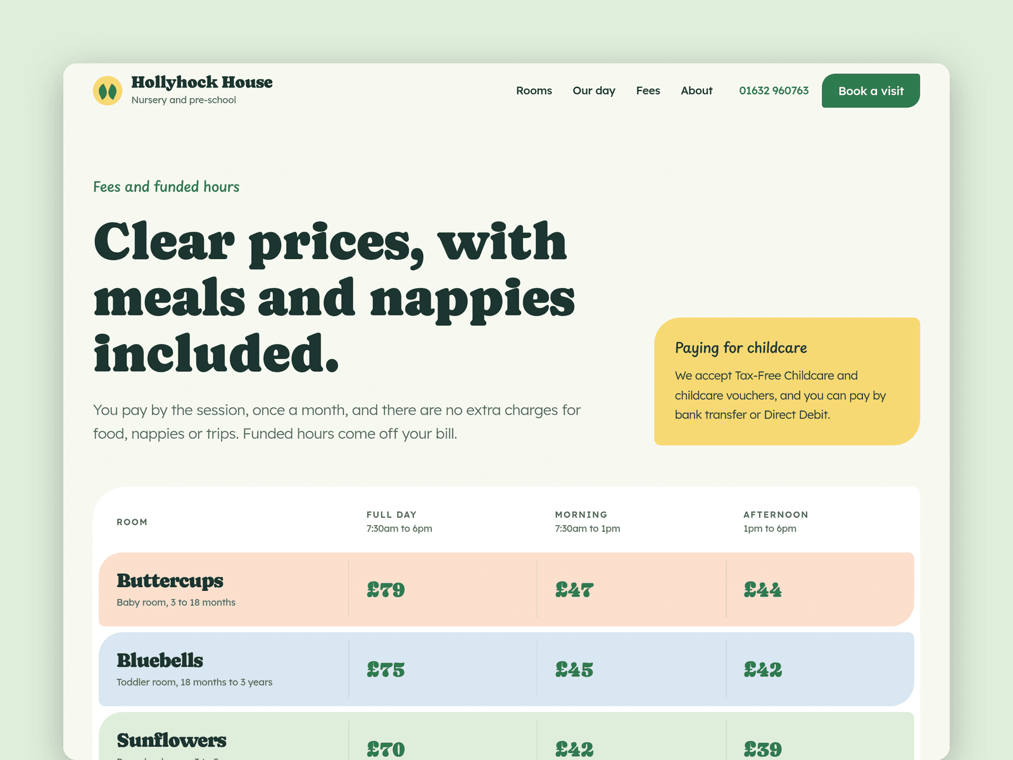Go to the Our day page
Viewport: 1013px width, 760px height.
(594, 91)
